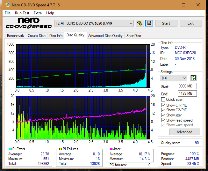
Task: Click the PI Errors upper graph
Action: (83, 66)
